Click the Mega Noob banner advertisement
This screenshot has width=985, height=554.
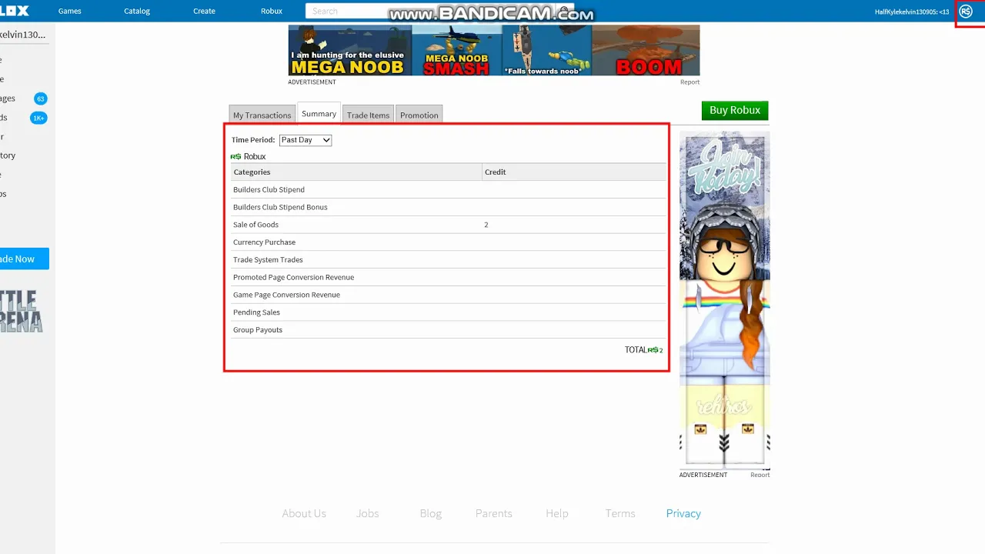click(494, 50)
